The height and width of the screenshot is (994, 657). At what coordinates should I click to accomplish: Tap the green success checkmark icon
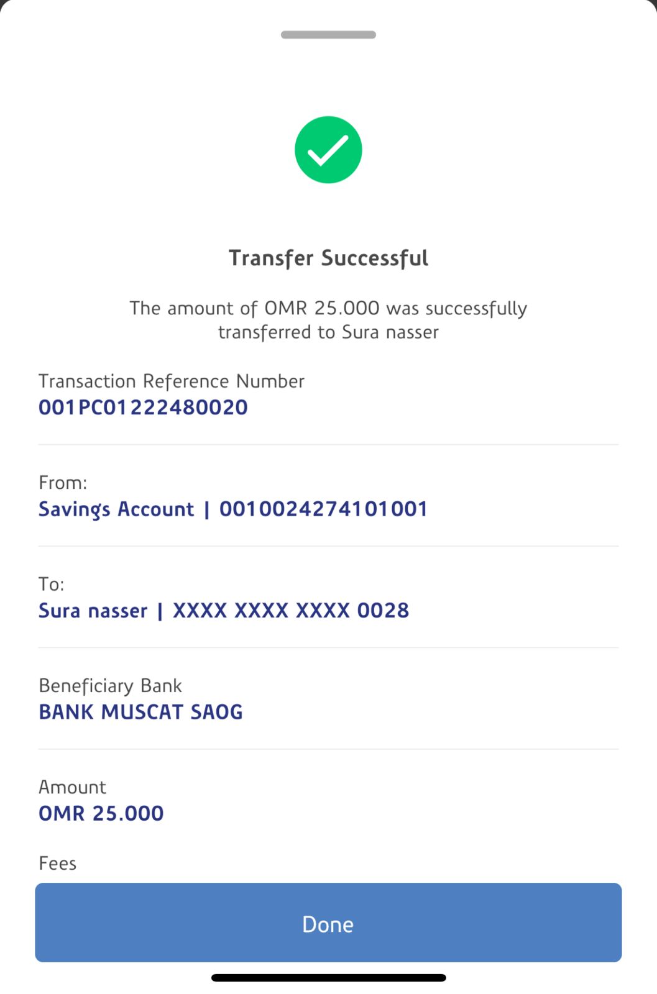[x=328, y=150]
